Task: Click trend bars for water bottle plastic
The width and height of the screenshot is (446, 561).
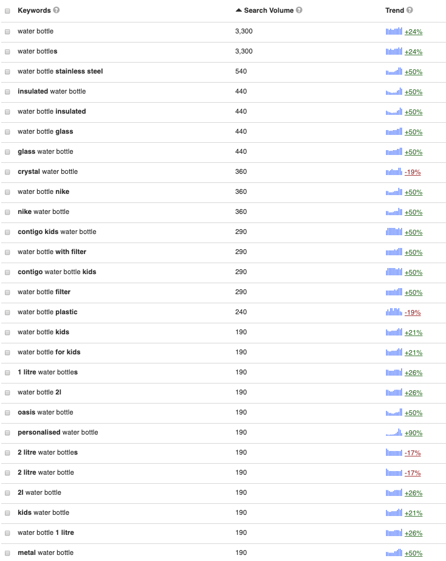Action: 394,312
